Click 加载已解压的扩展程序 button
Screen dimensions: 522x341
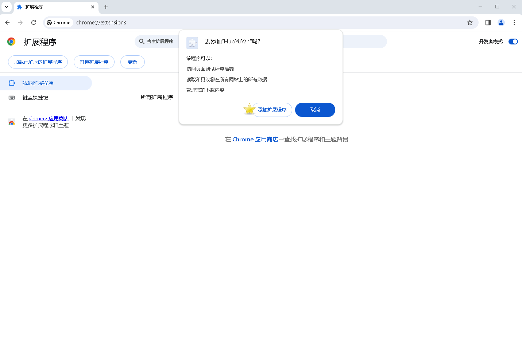pos(38,62)
